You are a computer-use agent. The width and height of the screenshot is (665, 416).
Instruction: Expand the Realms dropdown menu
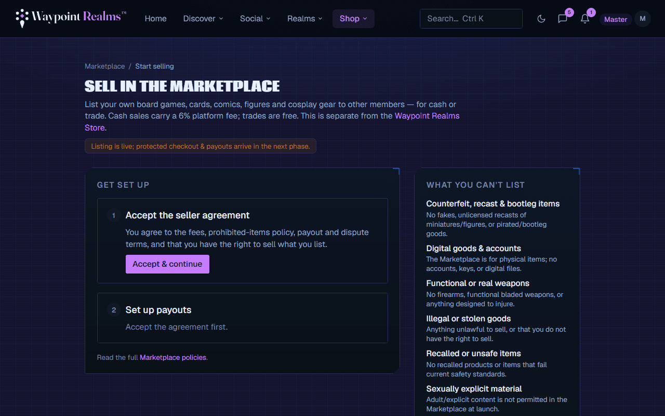click(305, 18)
